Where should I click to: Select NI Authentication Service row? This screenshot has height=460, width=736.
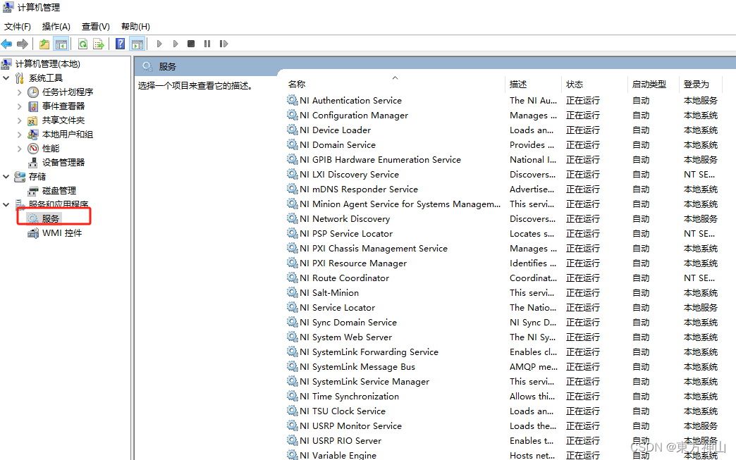coord(503,100)
